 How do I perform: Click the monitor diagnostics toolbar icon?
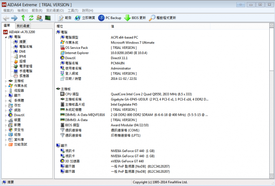click(48, 18)
